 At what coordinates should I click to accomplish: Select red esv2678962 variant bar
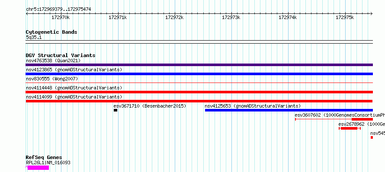[349, 128]
